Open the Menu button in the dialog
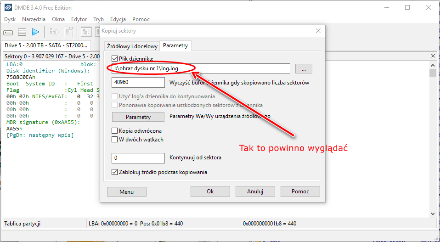The image size is (440, 242). pyautogui.click(x=126, y=191)
